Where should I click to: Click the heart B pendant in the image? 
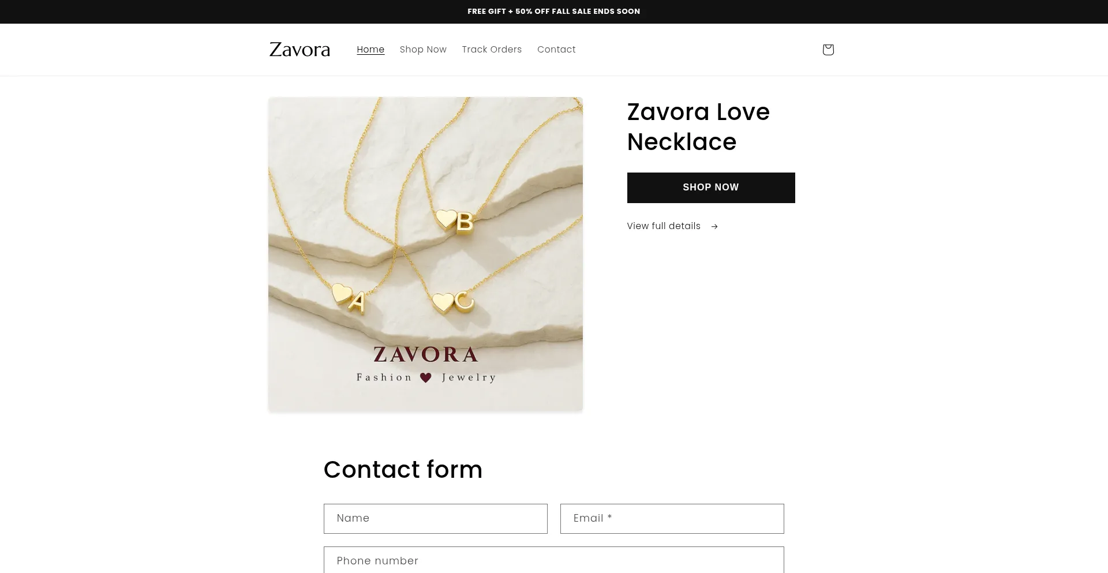(x=454, y=221)
